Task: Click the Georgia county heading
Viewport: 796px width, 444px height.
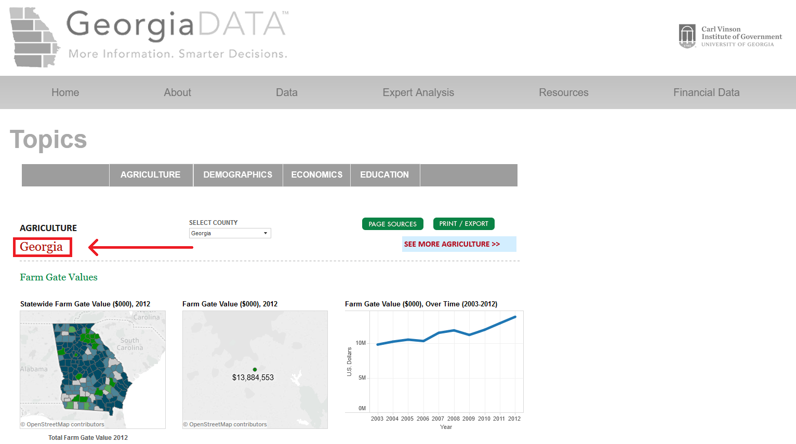Action: (42, 247)
